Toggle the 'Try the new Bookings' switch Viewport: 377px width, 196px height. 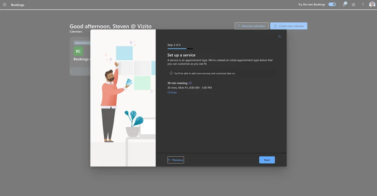point(332,4)
